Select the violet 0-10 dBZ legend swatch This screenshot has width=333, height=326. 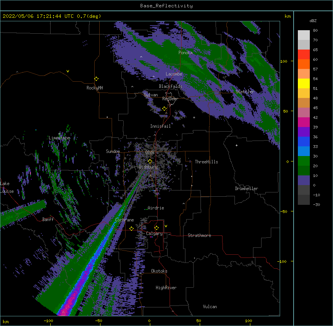304,180
